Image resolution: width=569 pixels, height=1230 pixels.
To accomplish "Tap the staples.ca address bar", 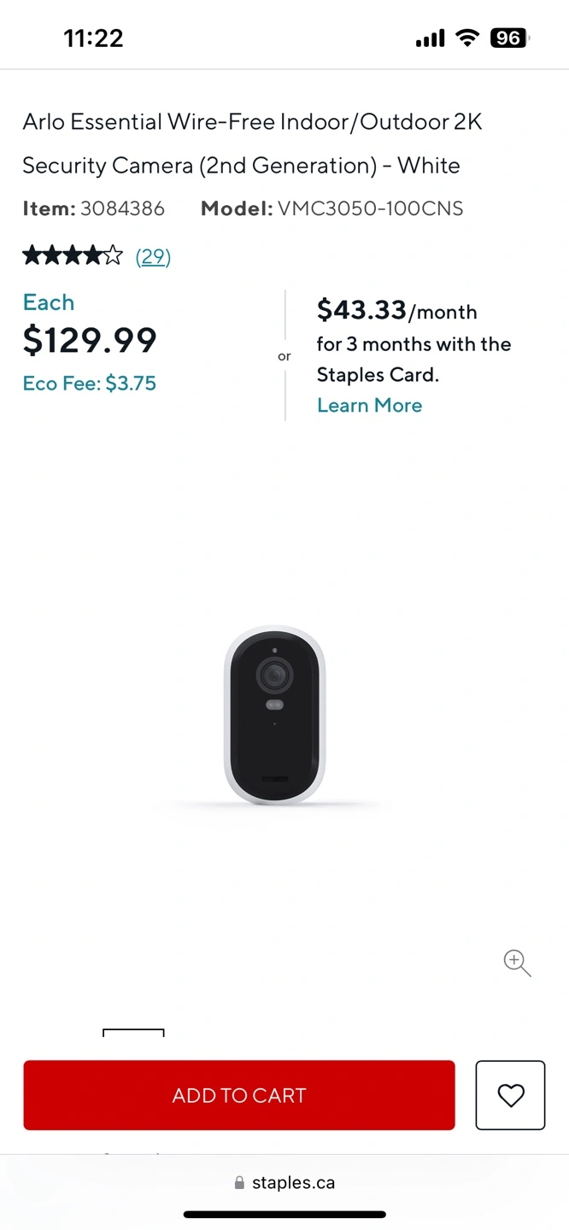I will (x=284, y=1183).
